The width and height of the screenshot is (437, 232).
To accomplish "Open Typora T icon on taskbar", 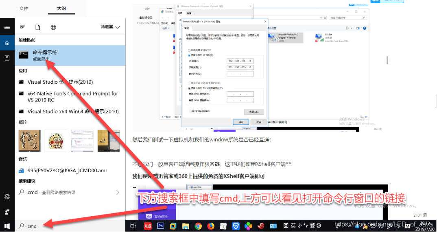I will pos(223,226).
